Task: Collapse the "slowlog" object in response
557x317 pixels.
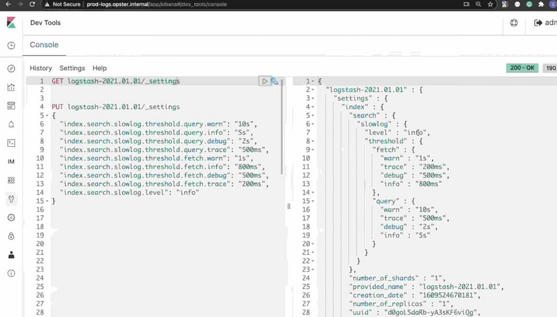Action: [313, 124]
